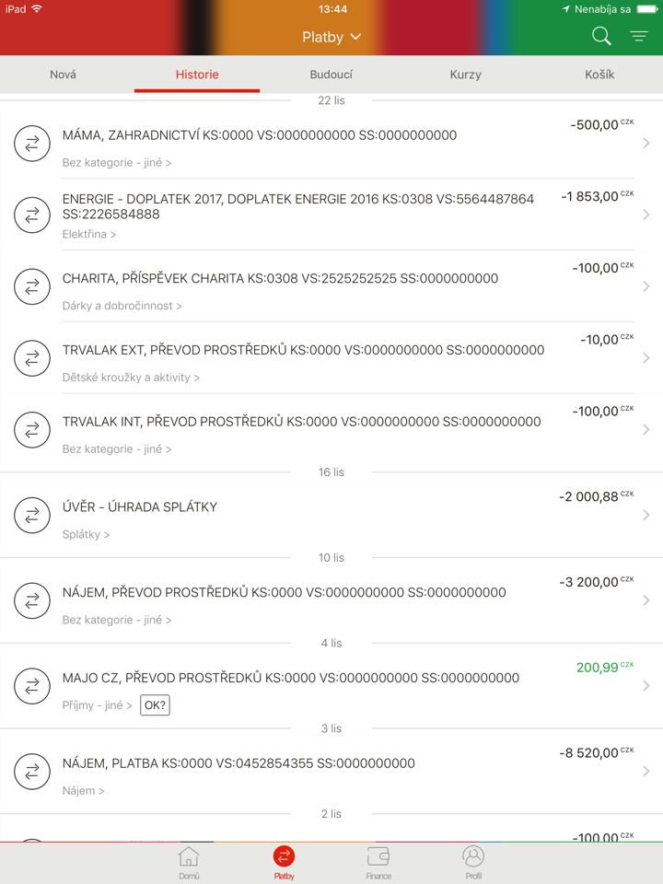Screen dimensions: 663x884
Task: Open chevron for ENERGIE -1 853,00 payment
Action: point(646,215)
